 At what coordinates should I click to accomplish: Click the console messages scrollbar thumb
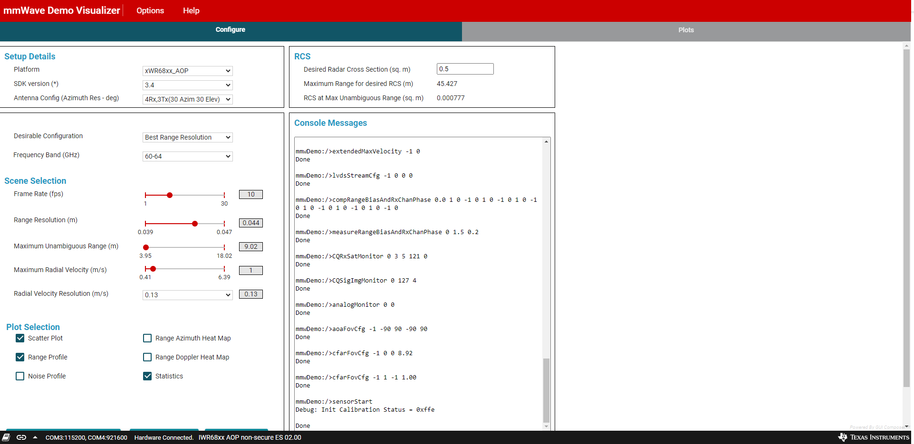tap(546, 390)
